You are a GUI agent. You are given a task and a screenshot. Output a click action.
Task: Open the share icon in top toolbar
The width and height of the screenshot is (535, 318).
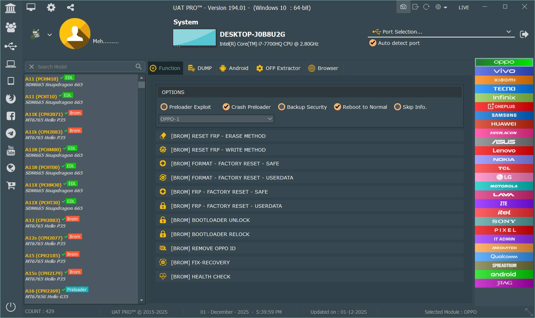coord(71,7)
